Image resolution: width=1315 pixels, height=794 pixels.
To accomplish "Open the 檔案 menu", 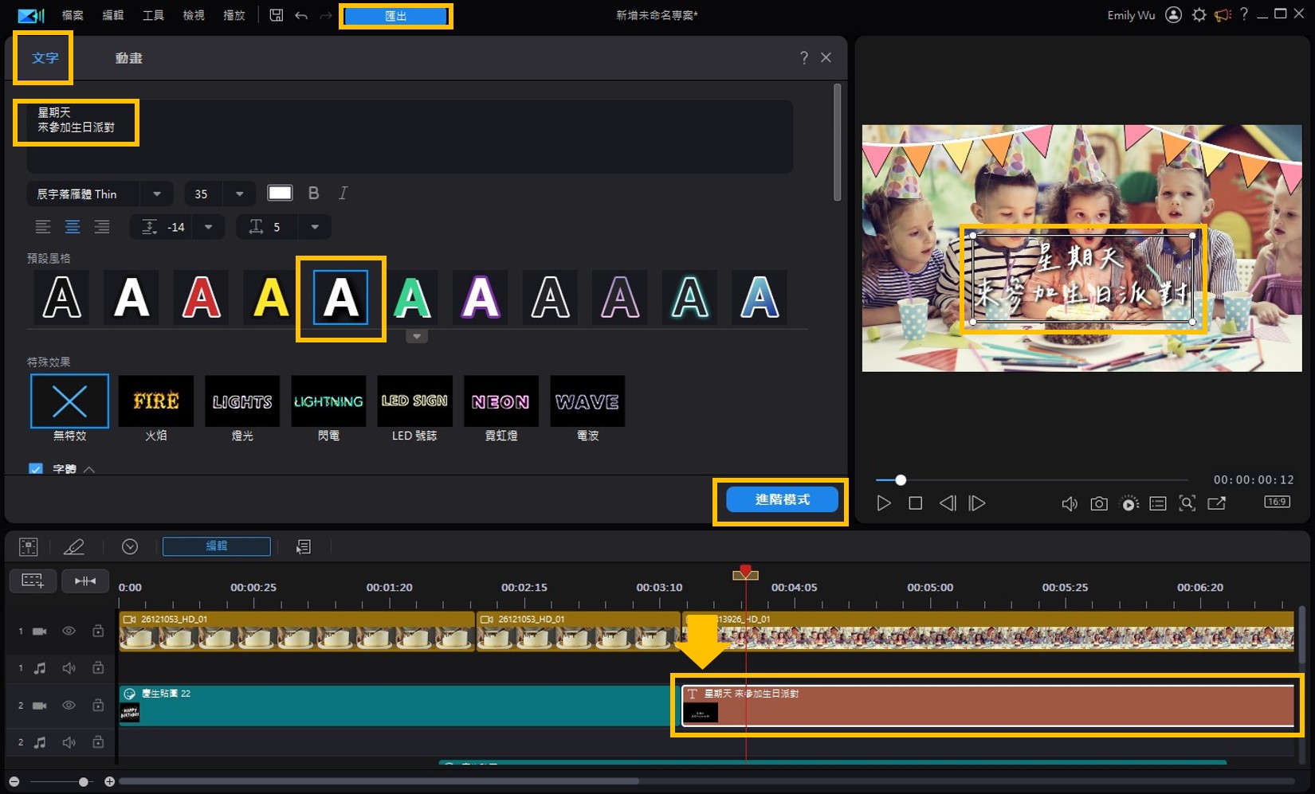I will point(73,15).
